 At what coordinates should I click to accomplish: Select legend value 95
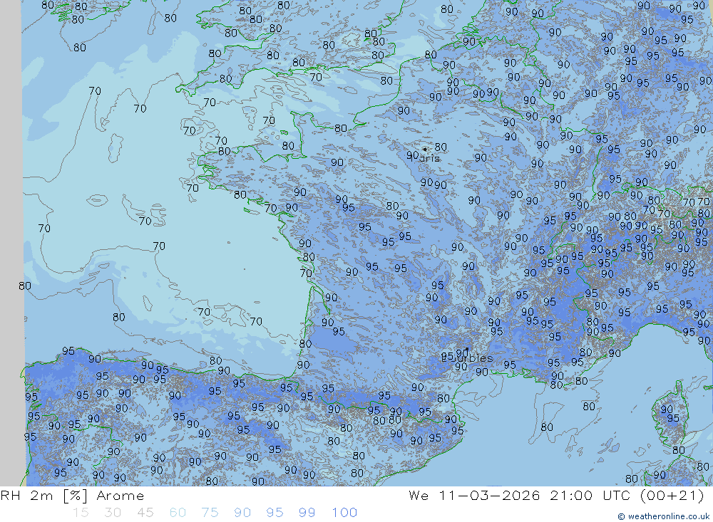(275, 513)
